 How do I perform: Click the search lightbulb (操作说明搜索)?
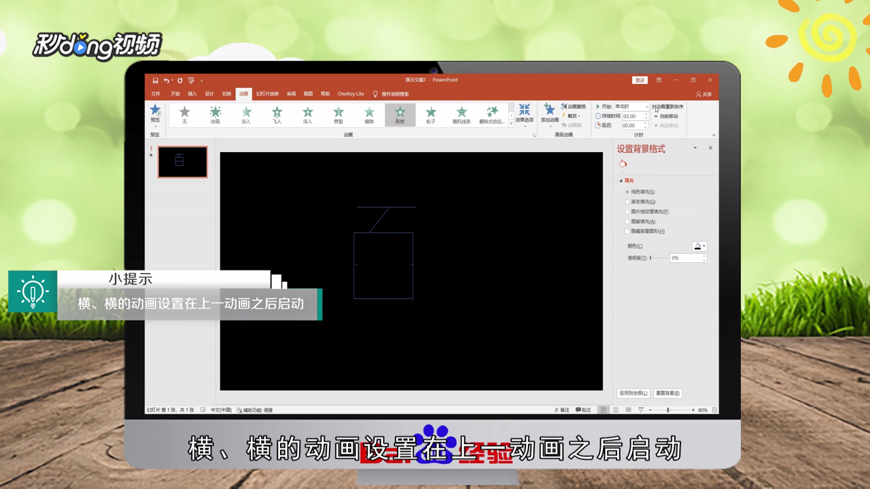point(375,94)
